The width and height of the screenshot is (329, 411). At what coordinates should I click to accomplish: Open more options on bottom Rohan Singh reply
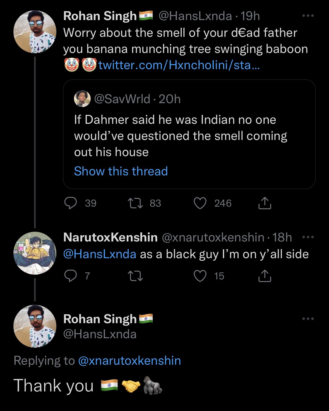pyautogui.click(x=308, y=319)
